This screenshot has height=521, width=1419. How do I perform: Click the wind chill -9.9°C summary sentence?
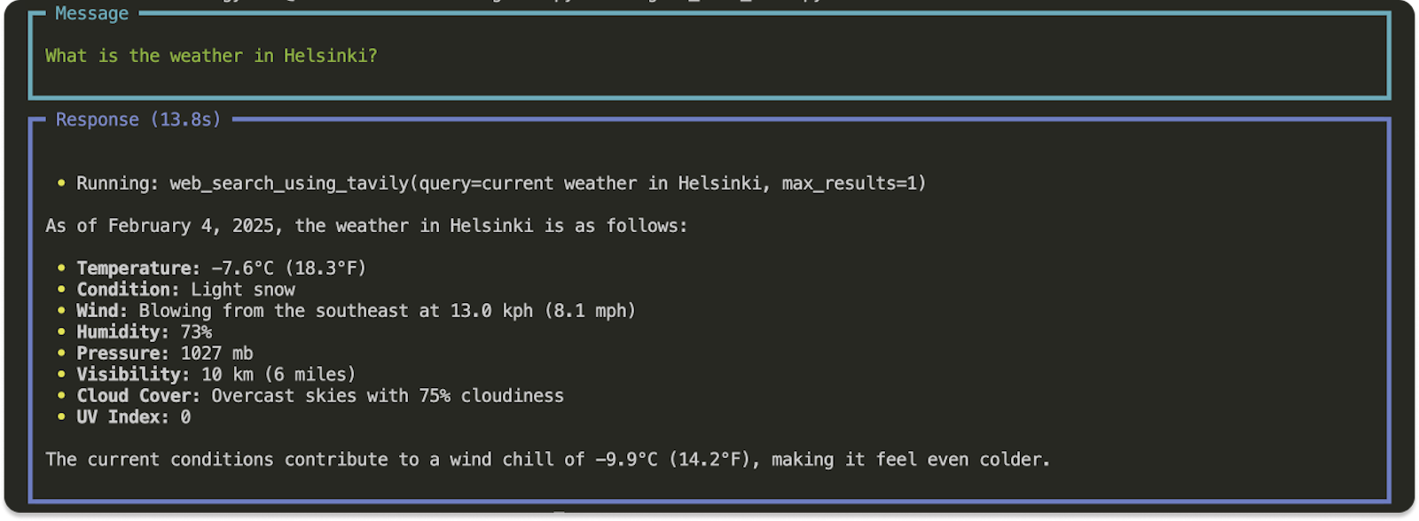pos(547,460)
